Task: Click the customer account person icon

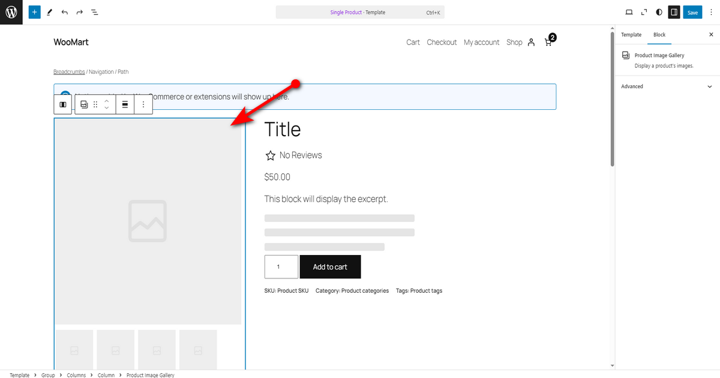Action: coord(531,43)
